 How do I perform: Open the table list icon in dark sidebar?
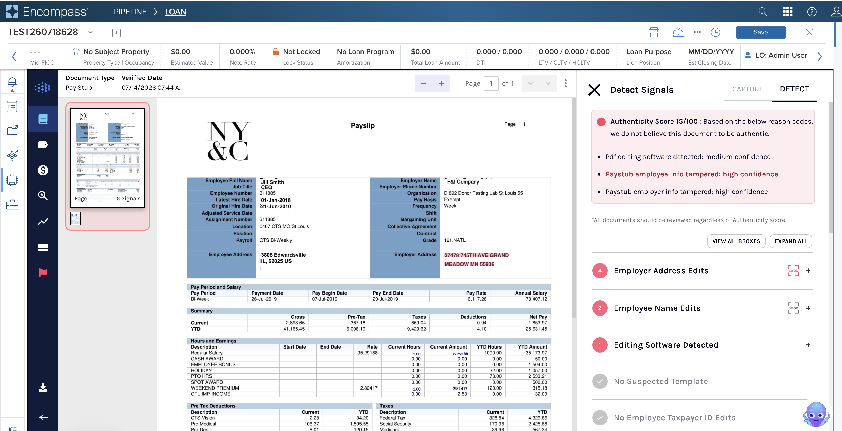click(43, 247)
